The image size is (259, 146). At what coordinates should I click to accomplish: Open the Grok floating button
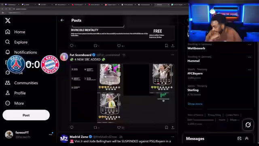coord(248,125)
